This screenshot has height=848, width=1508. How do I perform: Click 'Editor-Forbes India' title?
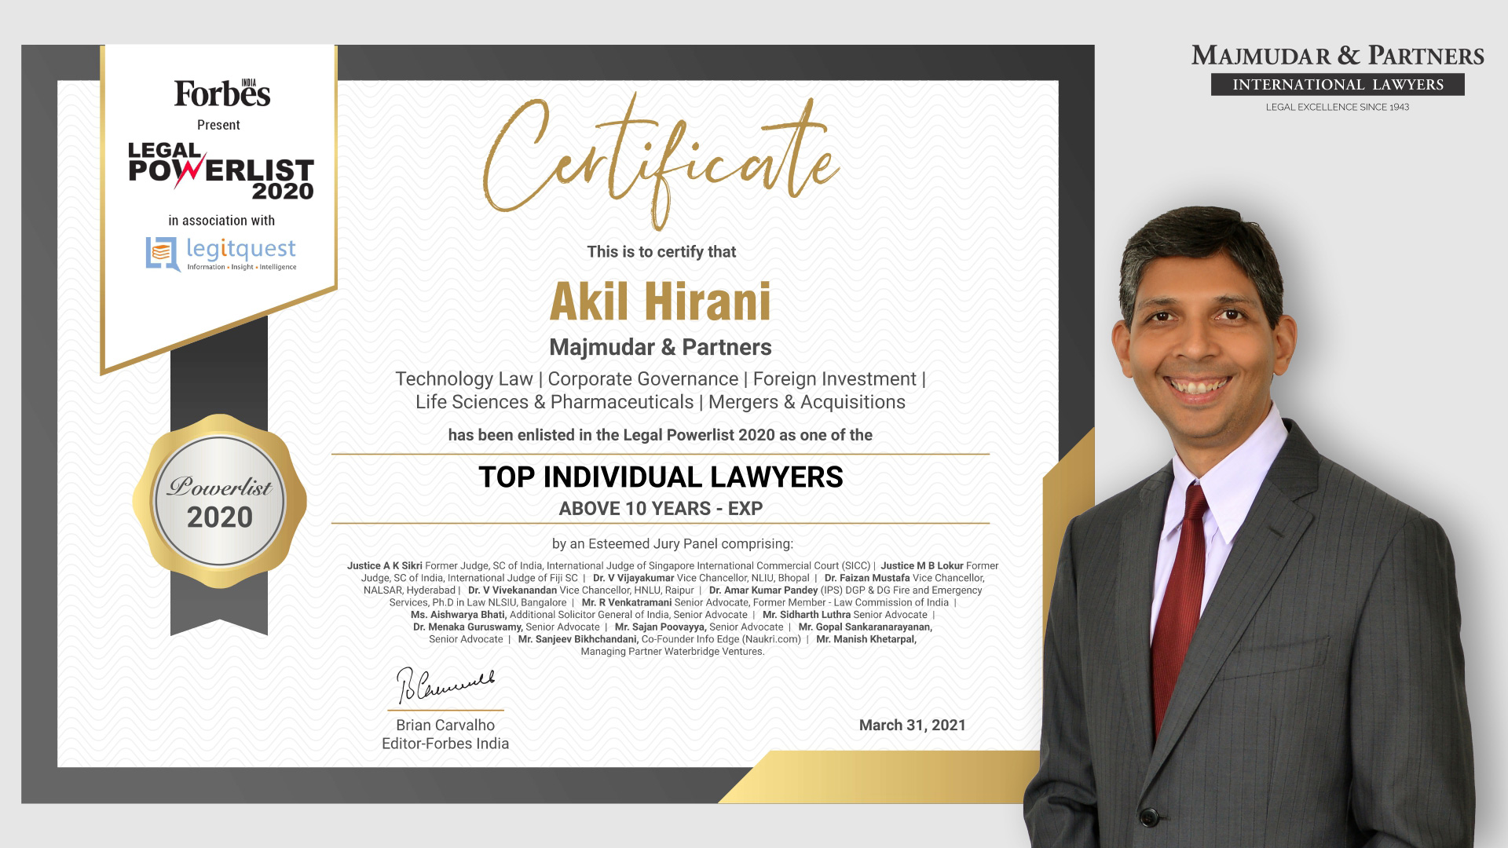point(445,744)
